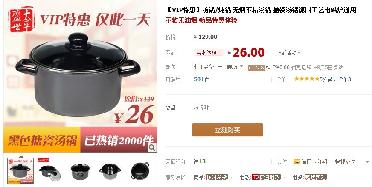Click the T3极速退款 refund badge
The image size is (372, 187).
point(266,177)
